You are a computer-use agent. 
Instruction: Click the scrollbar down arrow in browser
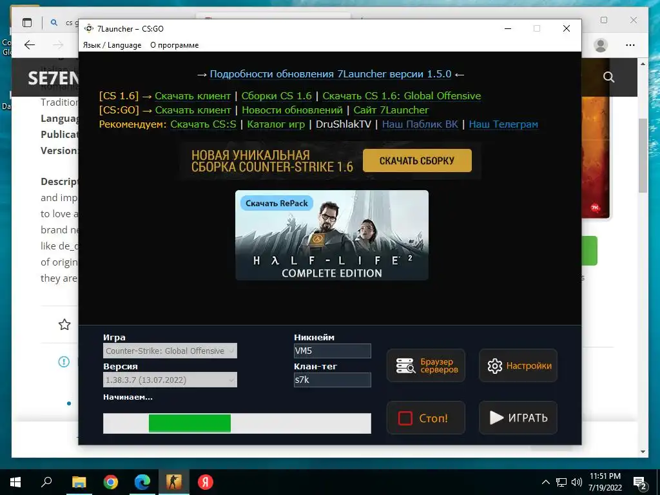(643, 452)
